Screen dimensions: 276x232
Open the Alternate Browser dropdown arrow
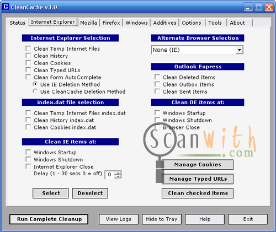(239, 50)
